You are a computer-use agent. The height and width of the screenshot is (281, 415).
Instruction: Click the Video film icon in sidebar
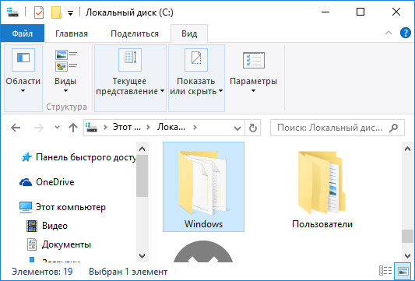32,226
